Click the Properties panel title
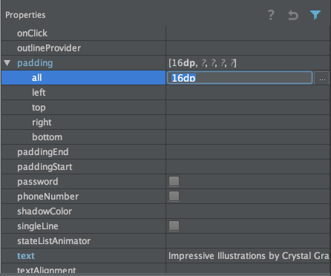This screenshot has width=331, height=276. click(25, 15)
